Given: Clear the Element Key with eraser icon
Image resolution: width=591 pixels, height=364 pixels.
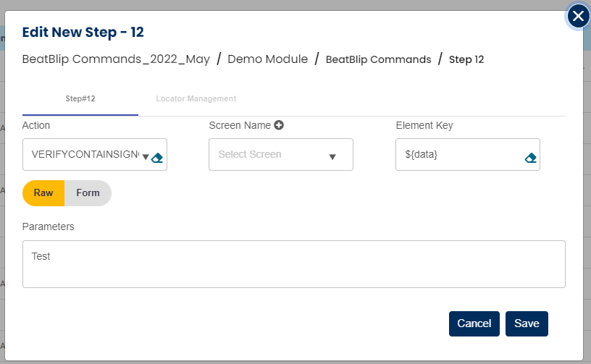Looking at the screenshot, I should 530,157.
